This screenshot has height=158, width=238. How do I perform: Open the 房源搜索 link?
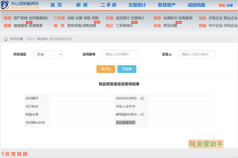pyautogui.click(x=36, y=26)
